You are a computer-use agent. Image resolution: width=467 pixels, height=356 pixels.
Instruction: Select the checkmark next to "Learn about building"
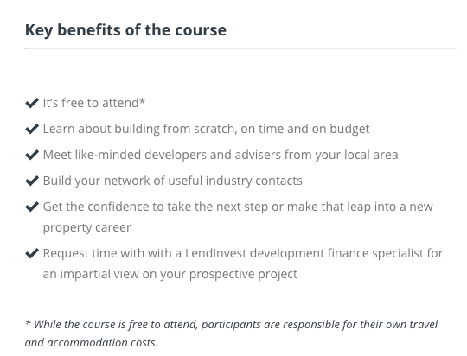point(32,129)
